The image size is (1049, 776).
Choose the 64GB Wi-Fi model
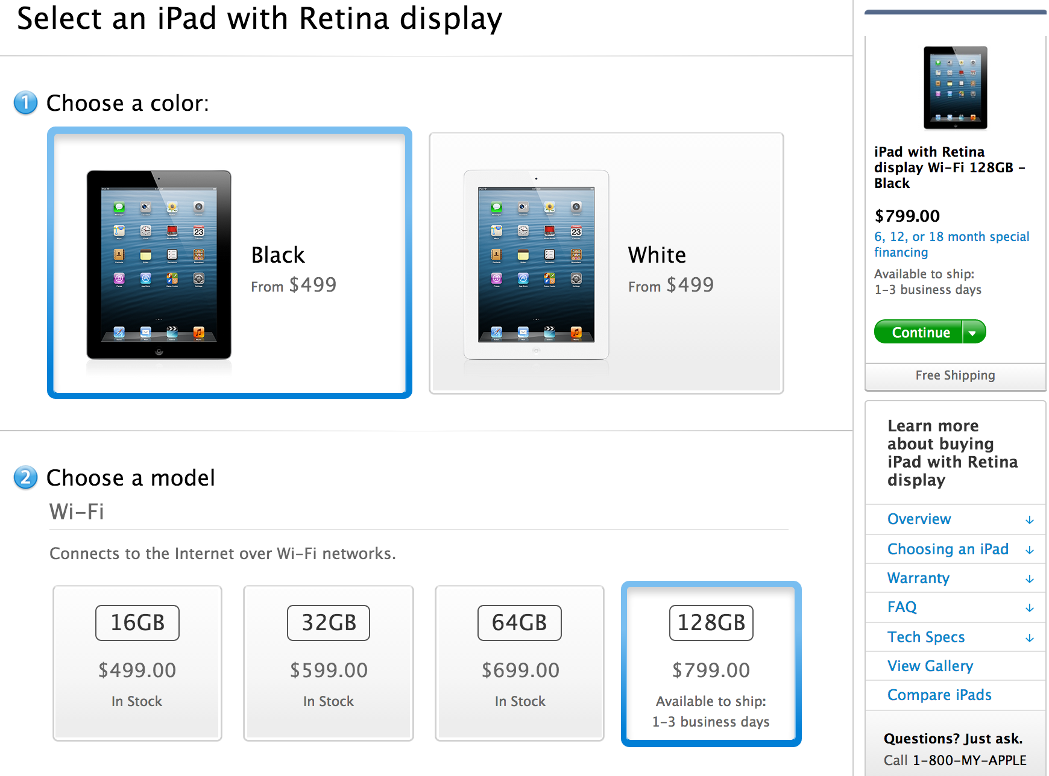click(x=519, y=663)
